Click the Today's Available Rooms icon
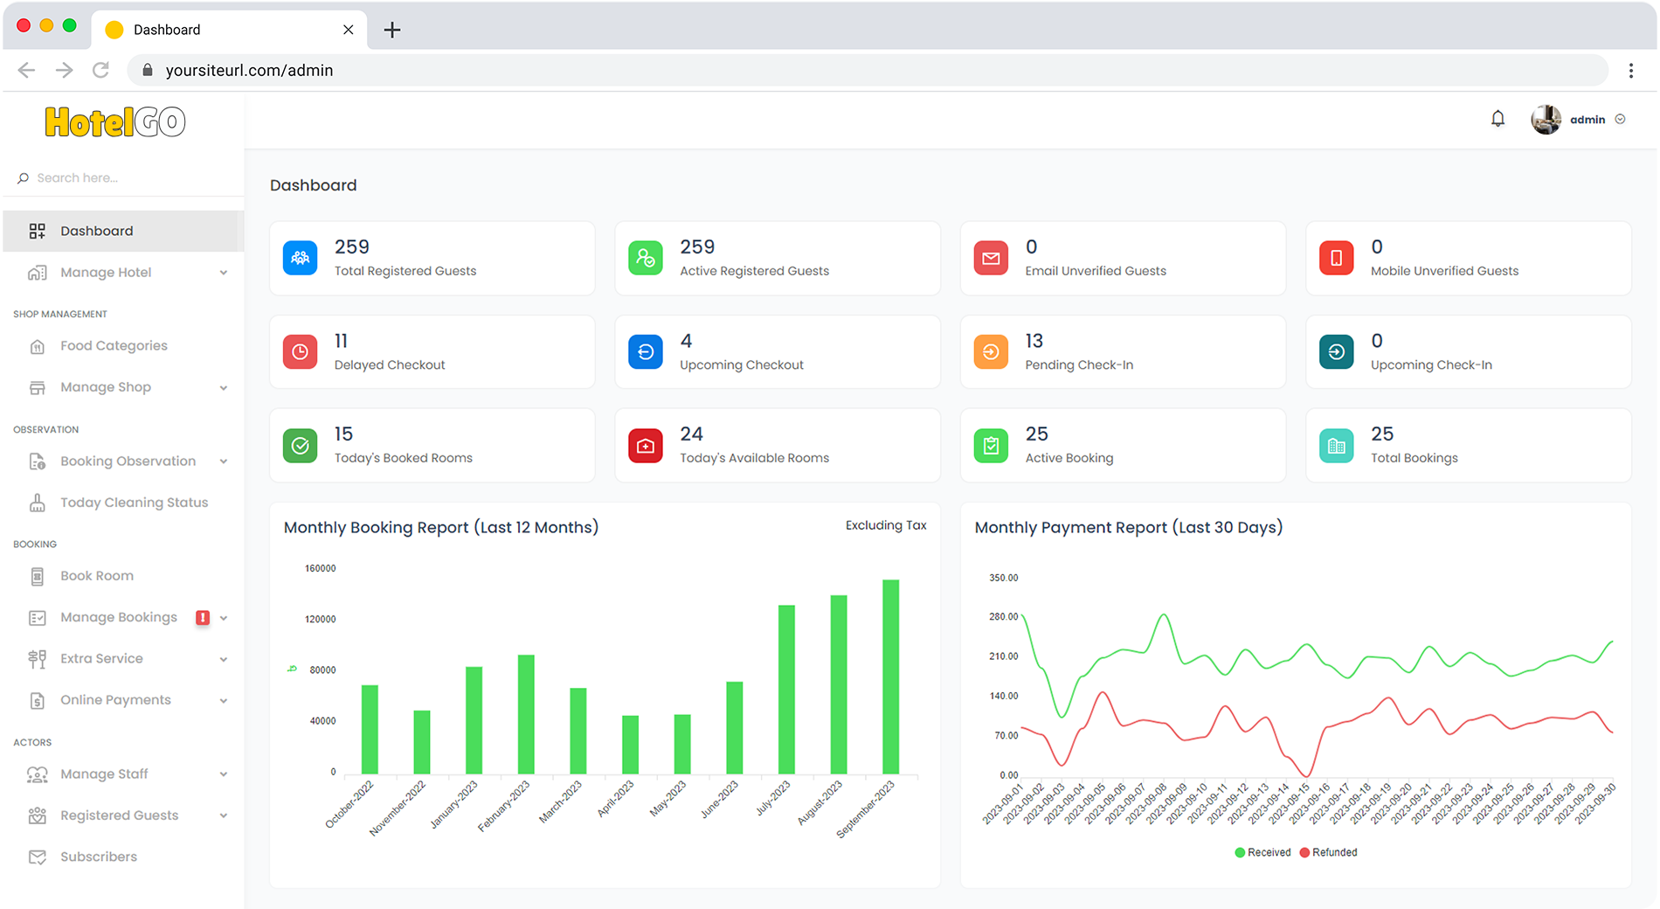Image resolution: width=1660 pixels, height=909 pixels. pyautogui.click(x=645, y=446)
